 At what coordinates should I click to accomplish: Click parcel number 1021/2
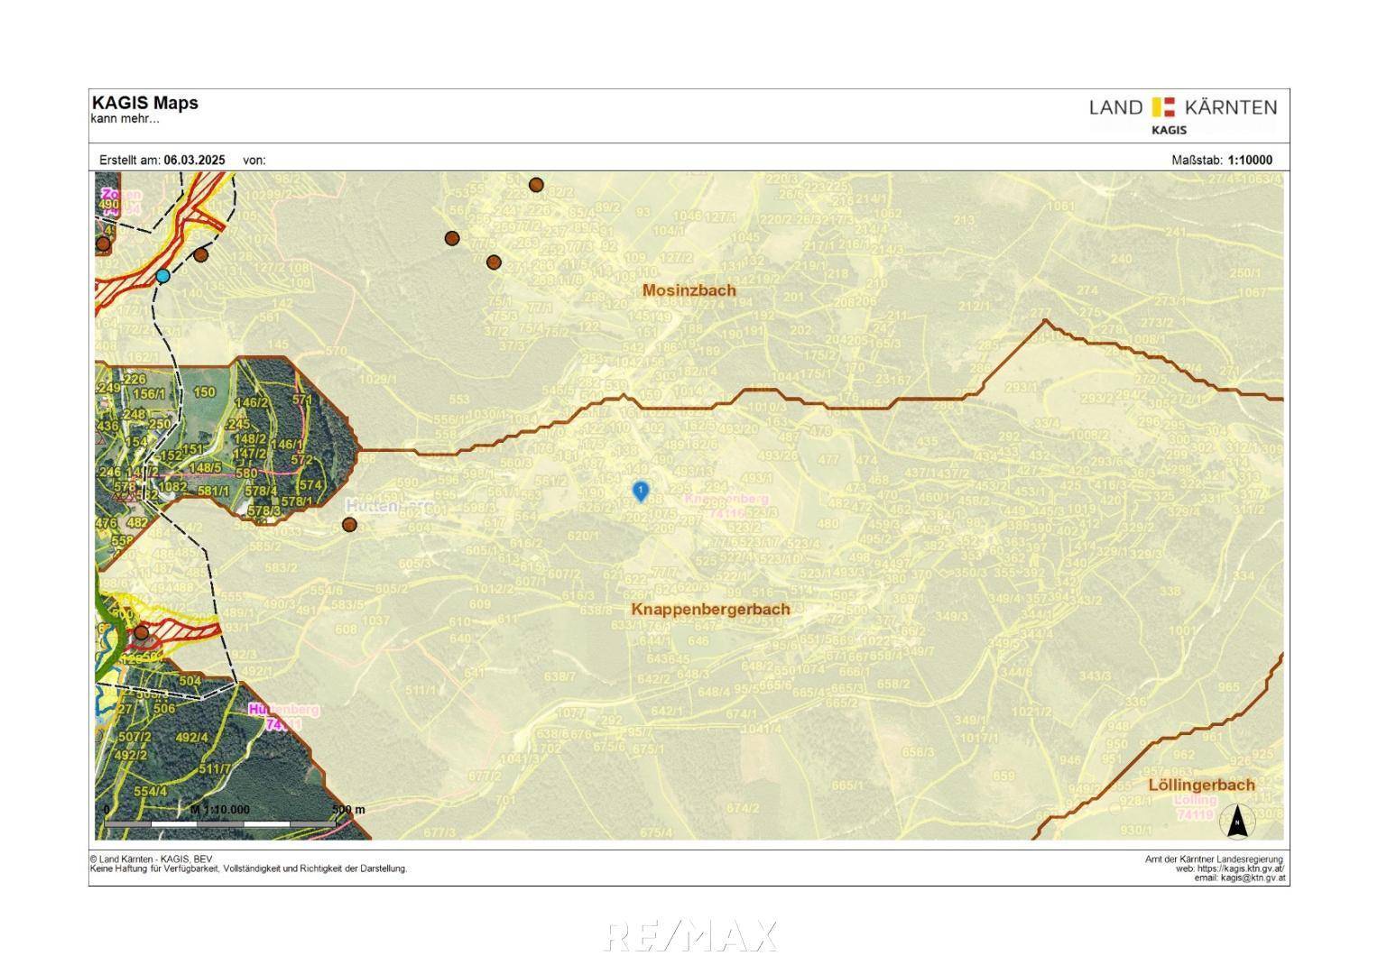1032,711
